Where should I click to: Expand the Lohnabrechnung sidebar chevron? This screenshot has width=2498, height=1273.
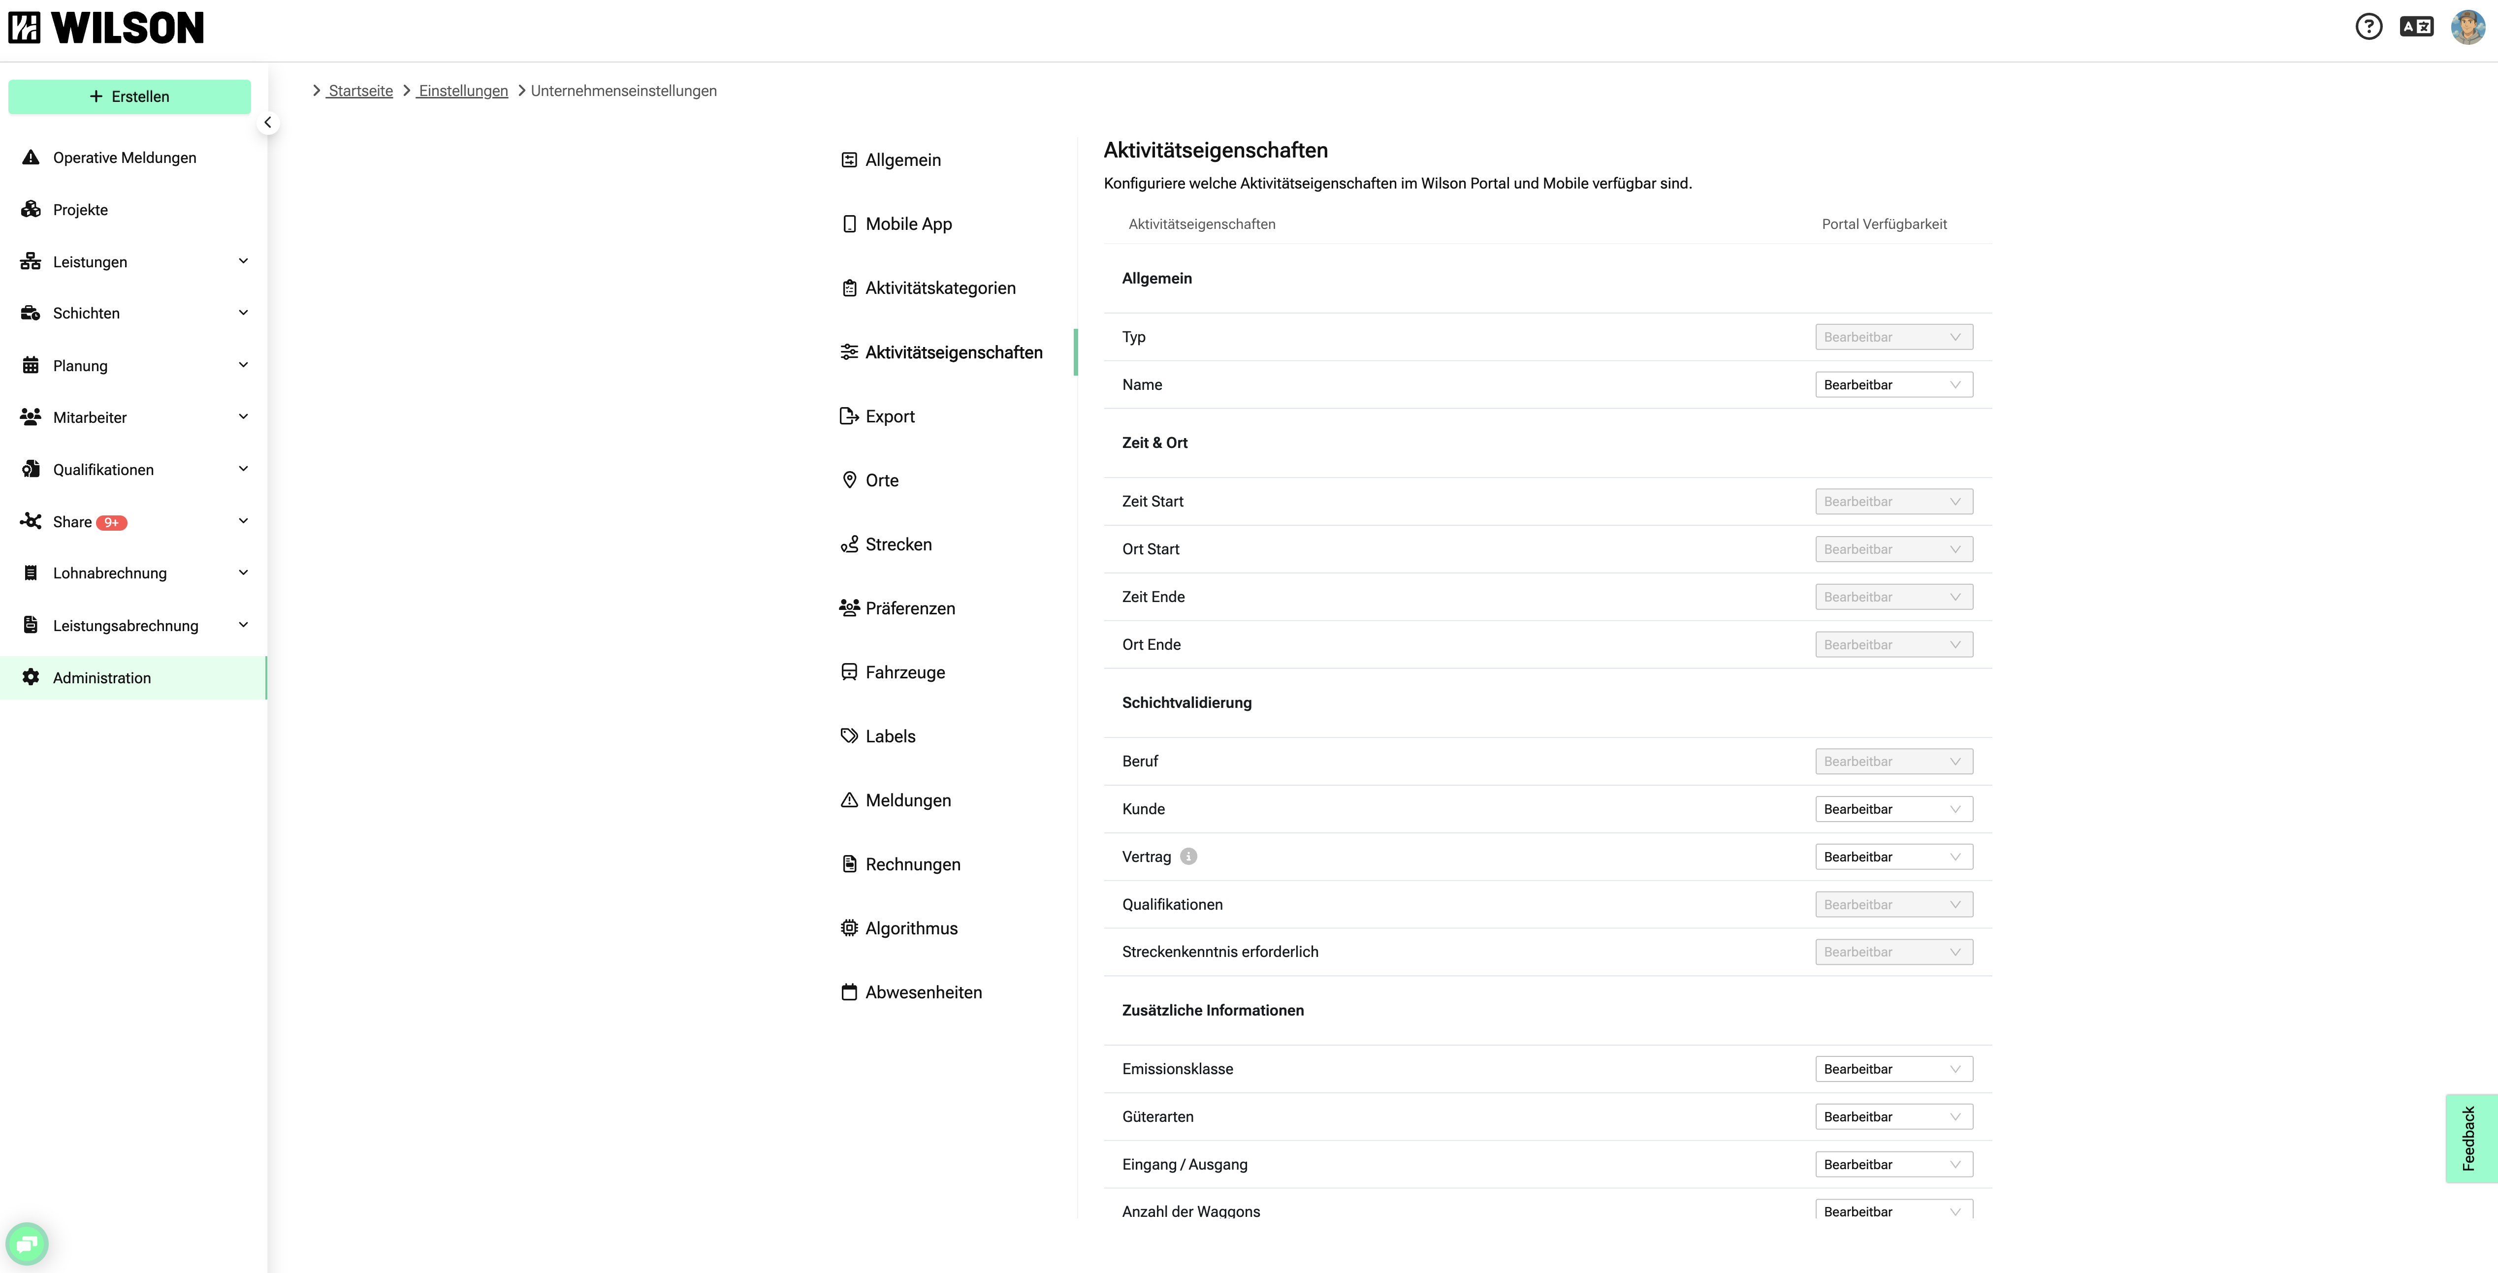click(243, 572)
